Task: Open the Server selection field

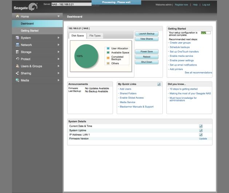Action: 72,4
